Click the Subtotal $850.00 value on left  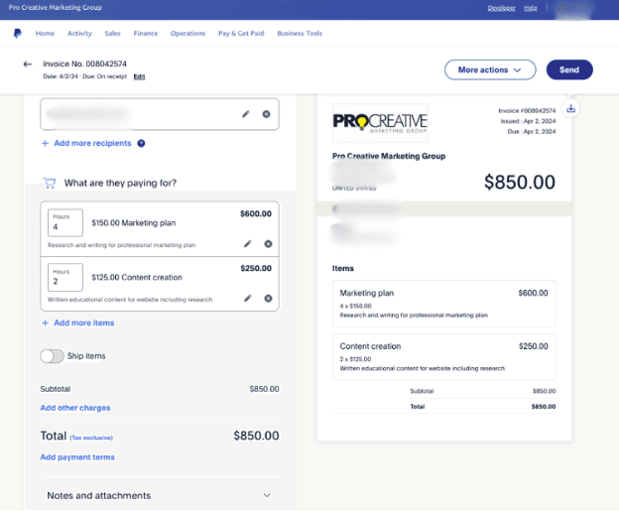coord(264,389)
